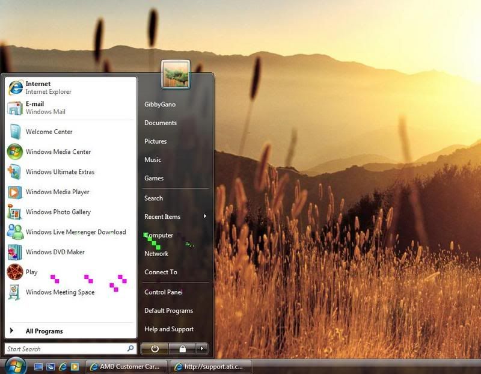Screen dimensions: 481x374
Task: Select 'Windows Mail' text entry
Action: pos(46,112)
